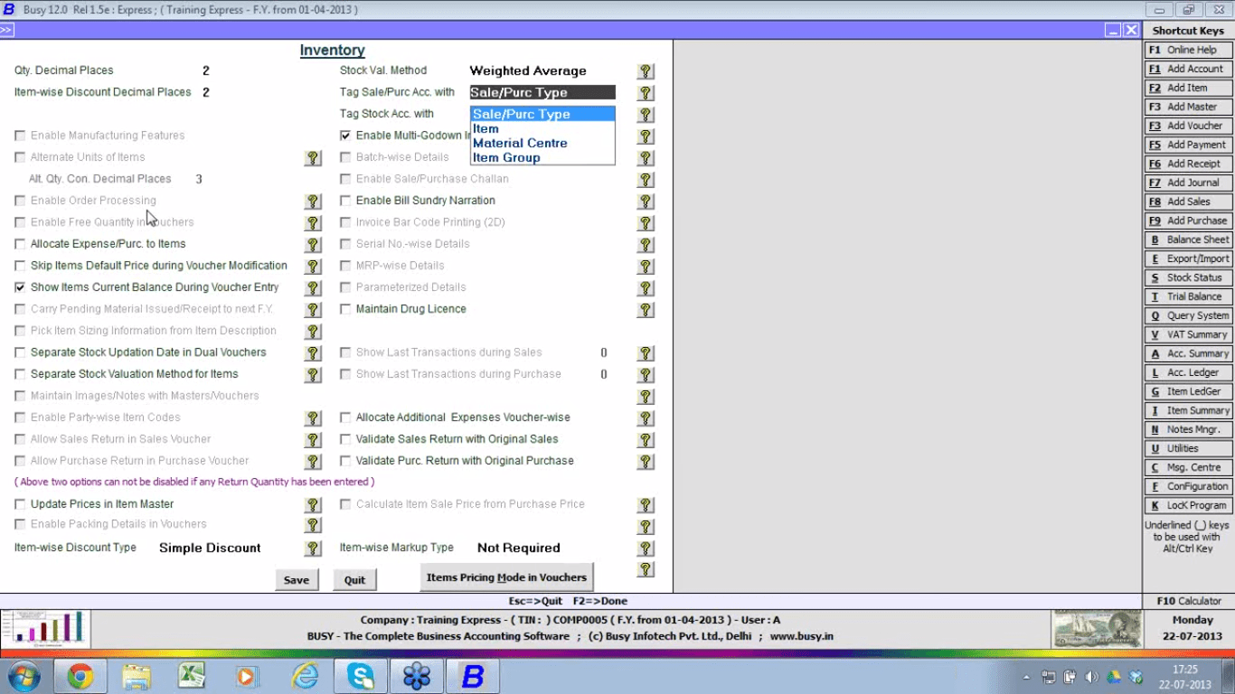Enable Bill Sundry Narration checkbox

345,201
